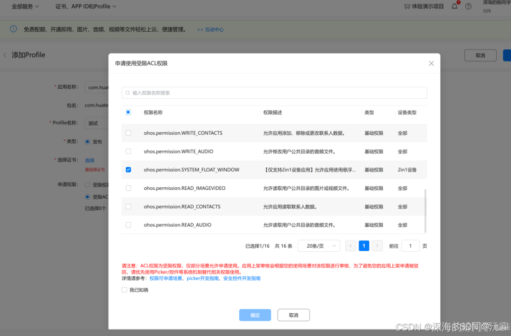Focus the permission name search field
Screen dimensions: 511x336
(x=274, y=93)
